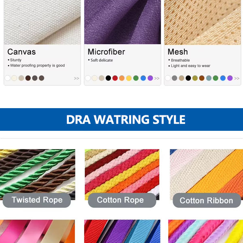The height and width of the screenshot is (243, 243).
Task: Open the Mesh fabric image
Action: 202,22
